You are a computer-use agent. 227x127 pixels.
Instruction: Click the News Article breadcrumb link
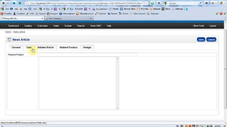tap(19, 32)
